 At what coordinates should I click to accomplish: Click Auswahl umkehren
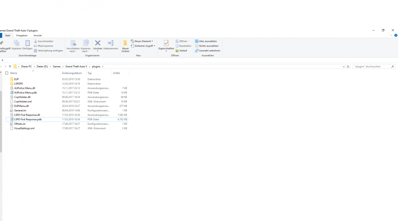pyautogui.click(x=207, y=51)
